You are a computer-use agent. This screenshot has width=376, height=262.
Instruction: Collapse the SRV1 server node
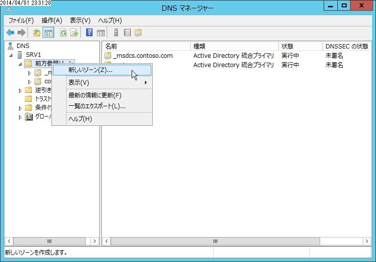[x=11, y=55]
